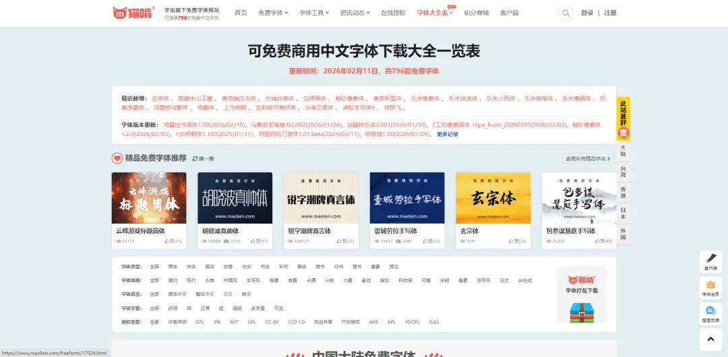
Task: Filter font type by 书法
Action: click(265, 267)
